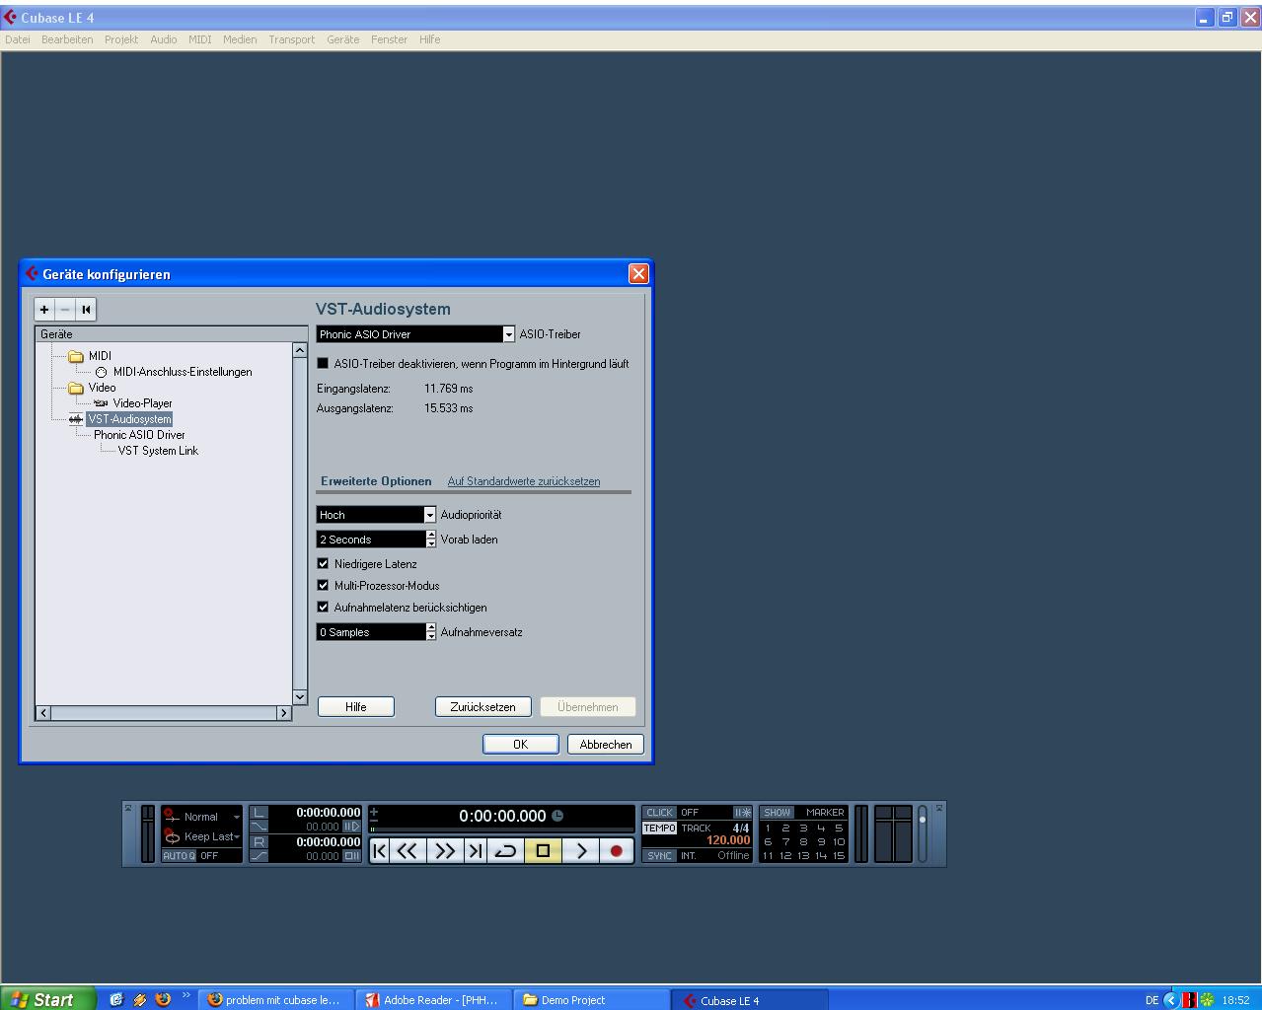Uncheck the Niedrigere Latenz checkbox
Image resolution: width=1262 pixels, height=1010 pixels.
(323, 564)
